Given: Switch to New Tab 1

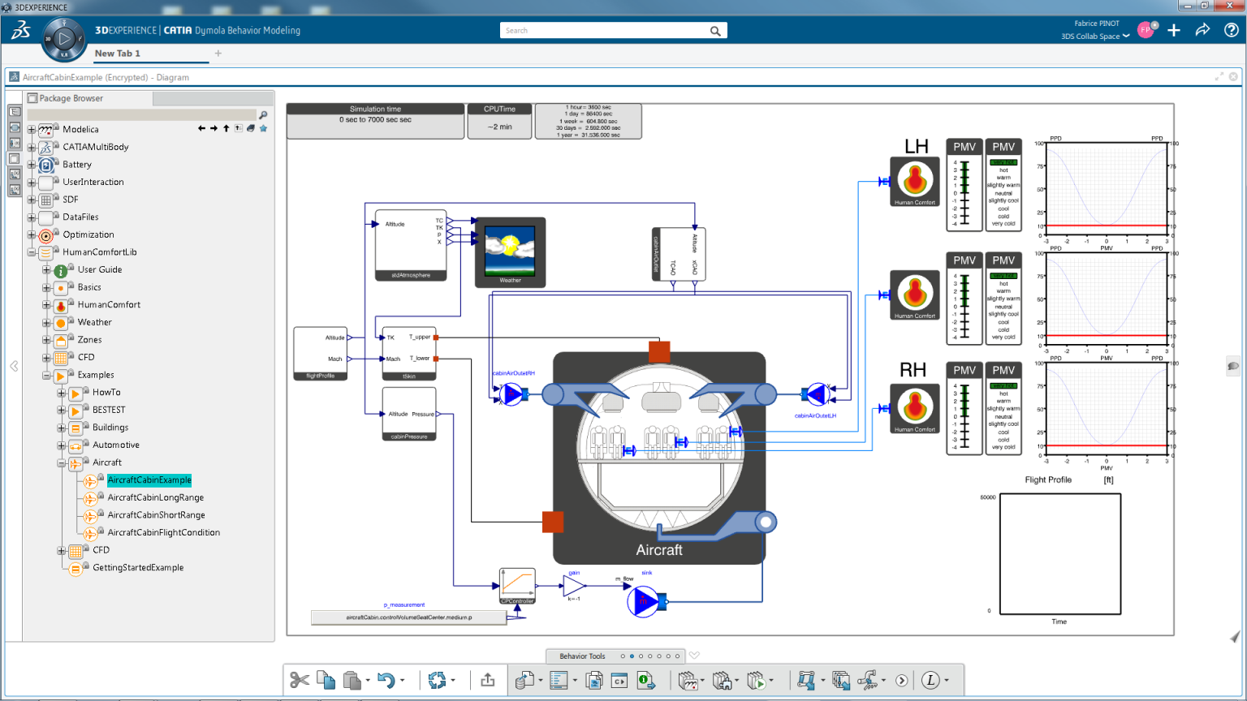Looking at the screenshot, I should (x=118, y=54).
